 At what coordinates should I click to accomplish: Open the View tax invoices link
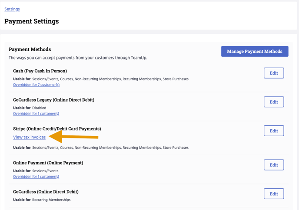pos(29,137)
